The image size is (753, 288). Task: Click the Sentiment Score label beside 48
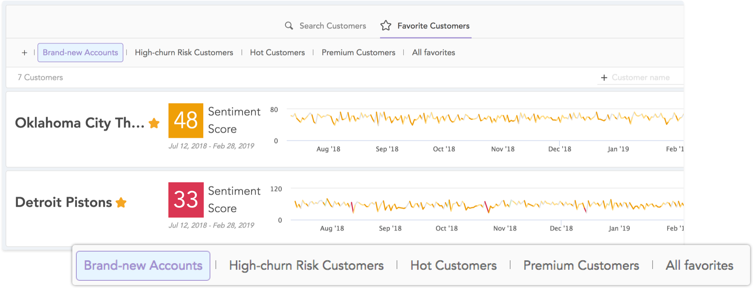click(234, 121)
